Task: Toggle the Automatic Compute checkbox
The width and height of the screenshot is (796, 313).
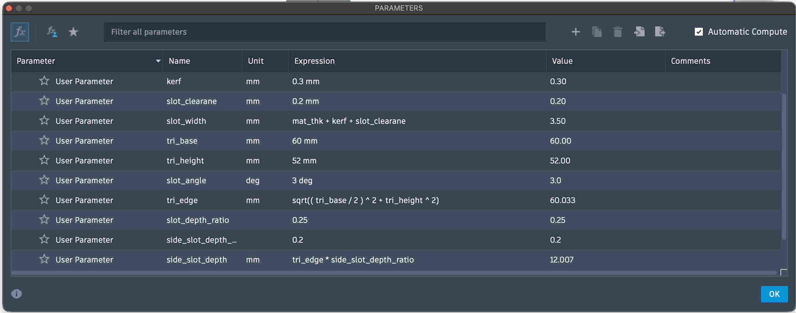Action: click(x=698, y=32)
